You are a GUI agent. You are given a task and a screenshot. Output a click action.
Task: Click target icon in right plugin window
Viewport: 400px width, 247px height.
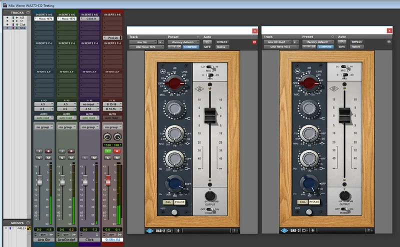[x=389, y=42]
